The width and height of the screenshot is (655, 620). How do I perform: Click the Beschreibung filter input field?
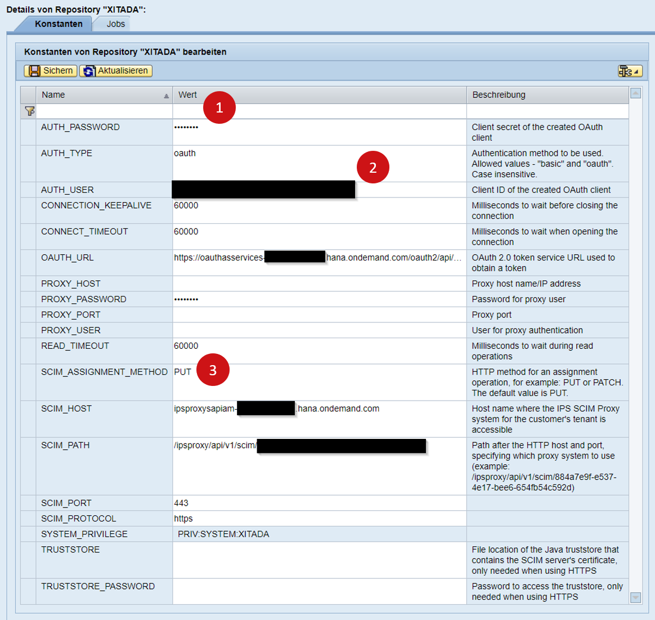click(548, 111)
